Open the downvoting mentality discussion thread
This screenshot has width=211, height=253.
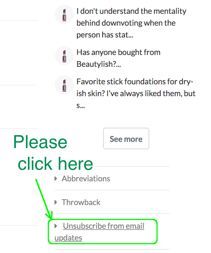click(x=131, y=23)
